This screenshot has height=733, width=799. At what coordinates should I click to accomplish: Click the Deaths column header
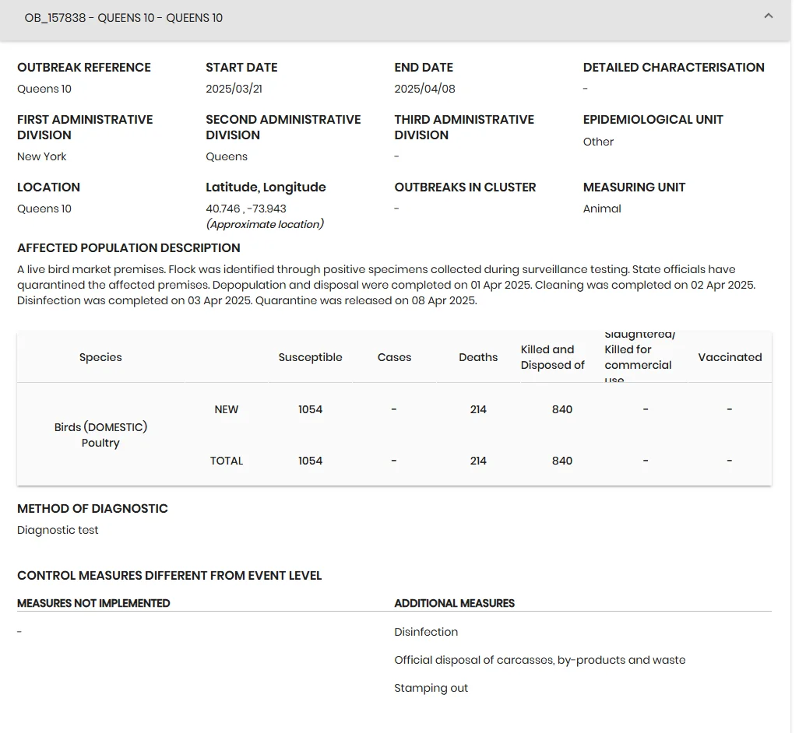click(x=478, y=357)
